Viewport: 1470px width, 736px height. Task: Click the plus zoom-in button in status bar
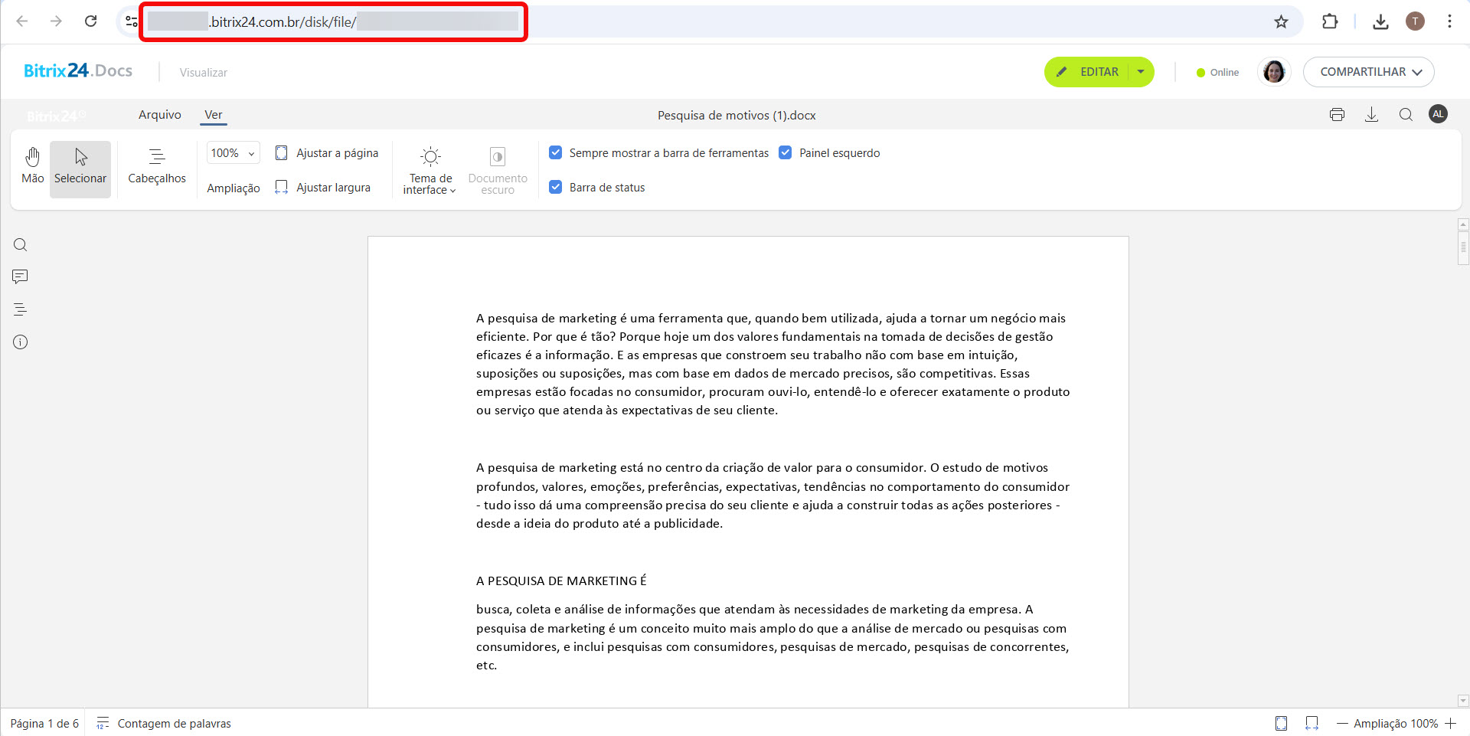pyautogui.click(x=1450, y=723)
